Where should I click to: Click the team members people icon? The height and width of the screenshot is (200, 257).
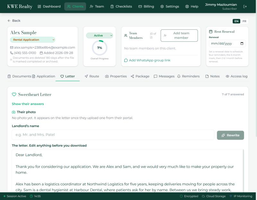click(126, 36)
